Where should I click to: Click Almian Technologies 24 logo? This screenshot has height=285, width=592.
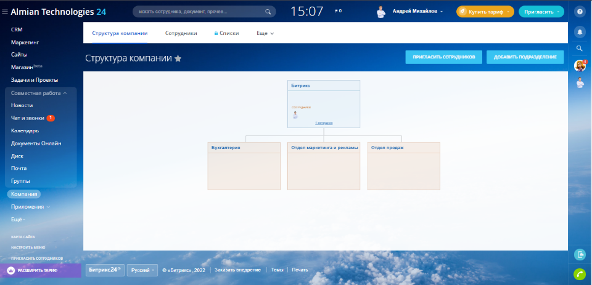pos(59,12)
